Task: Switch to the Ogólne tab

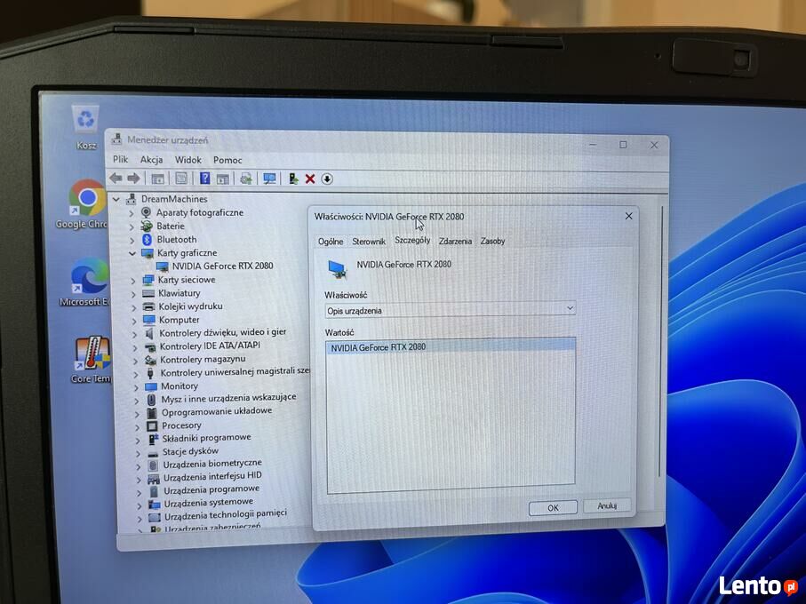Action: [x=331, y=242]
